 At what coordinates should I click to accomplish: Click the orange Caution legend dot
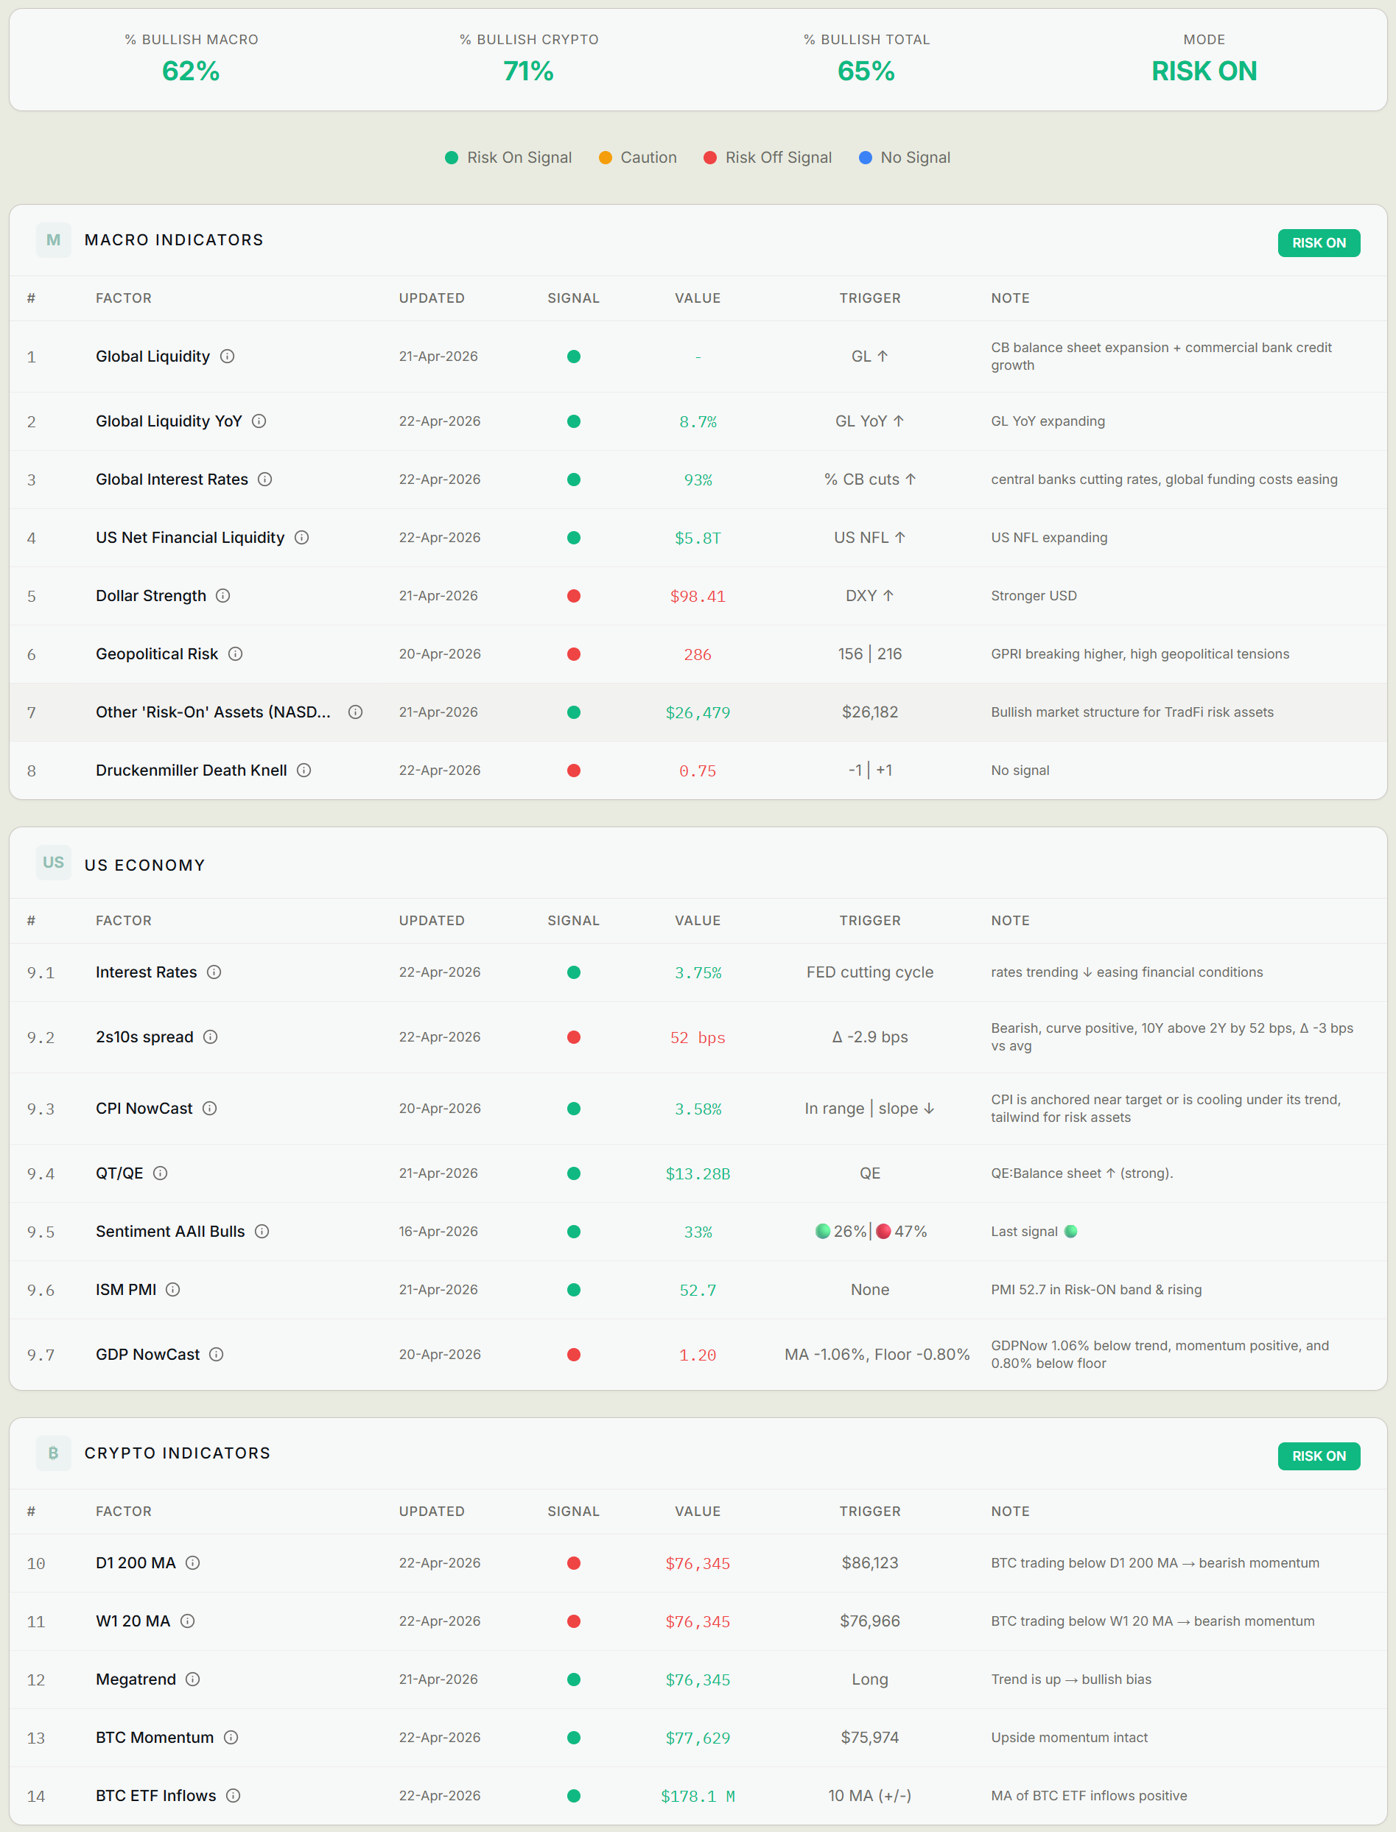(x=605, y=158)
